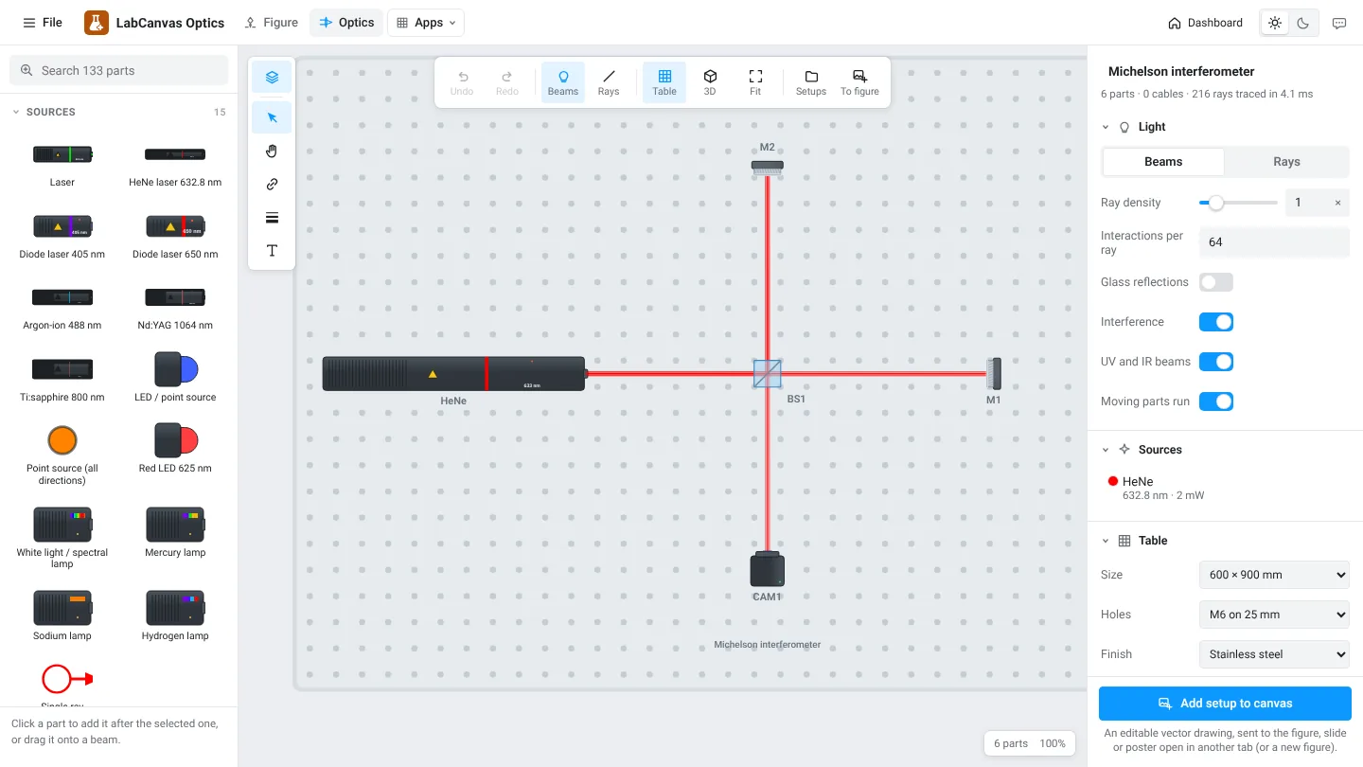Image resolution: width=1363 pixels, height=767 pixels.
Task: Select the BS1 beam splitter
Action: tap(768, 373)
